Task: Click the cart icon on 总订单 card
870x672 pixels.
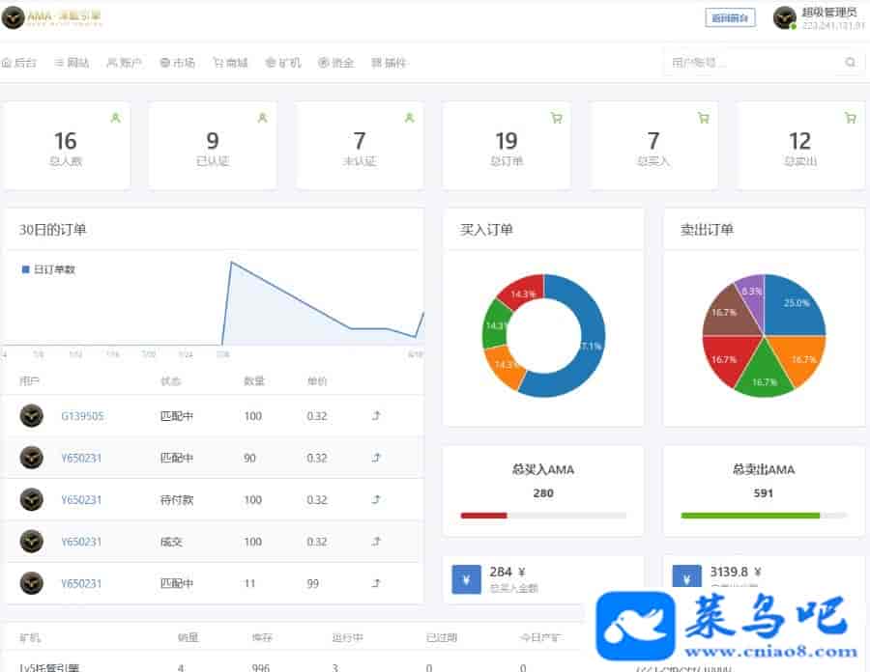Action: click(556, 118)
